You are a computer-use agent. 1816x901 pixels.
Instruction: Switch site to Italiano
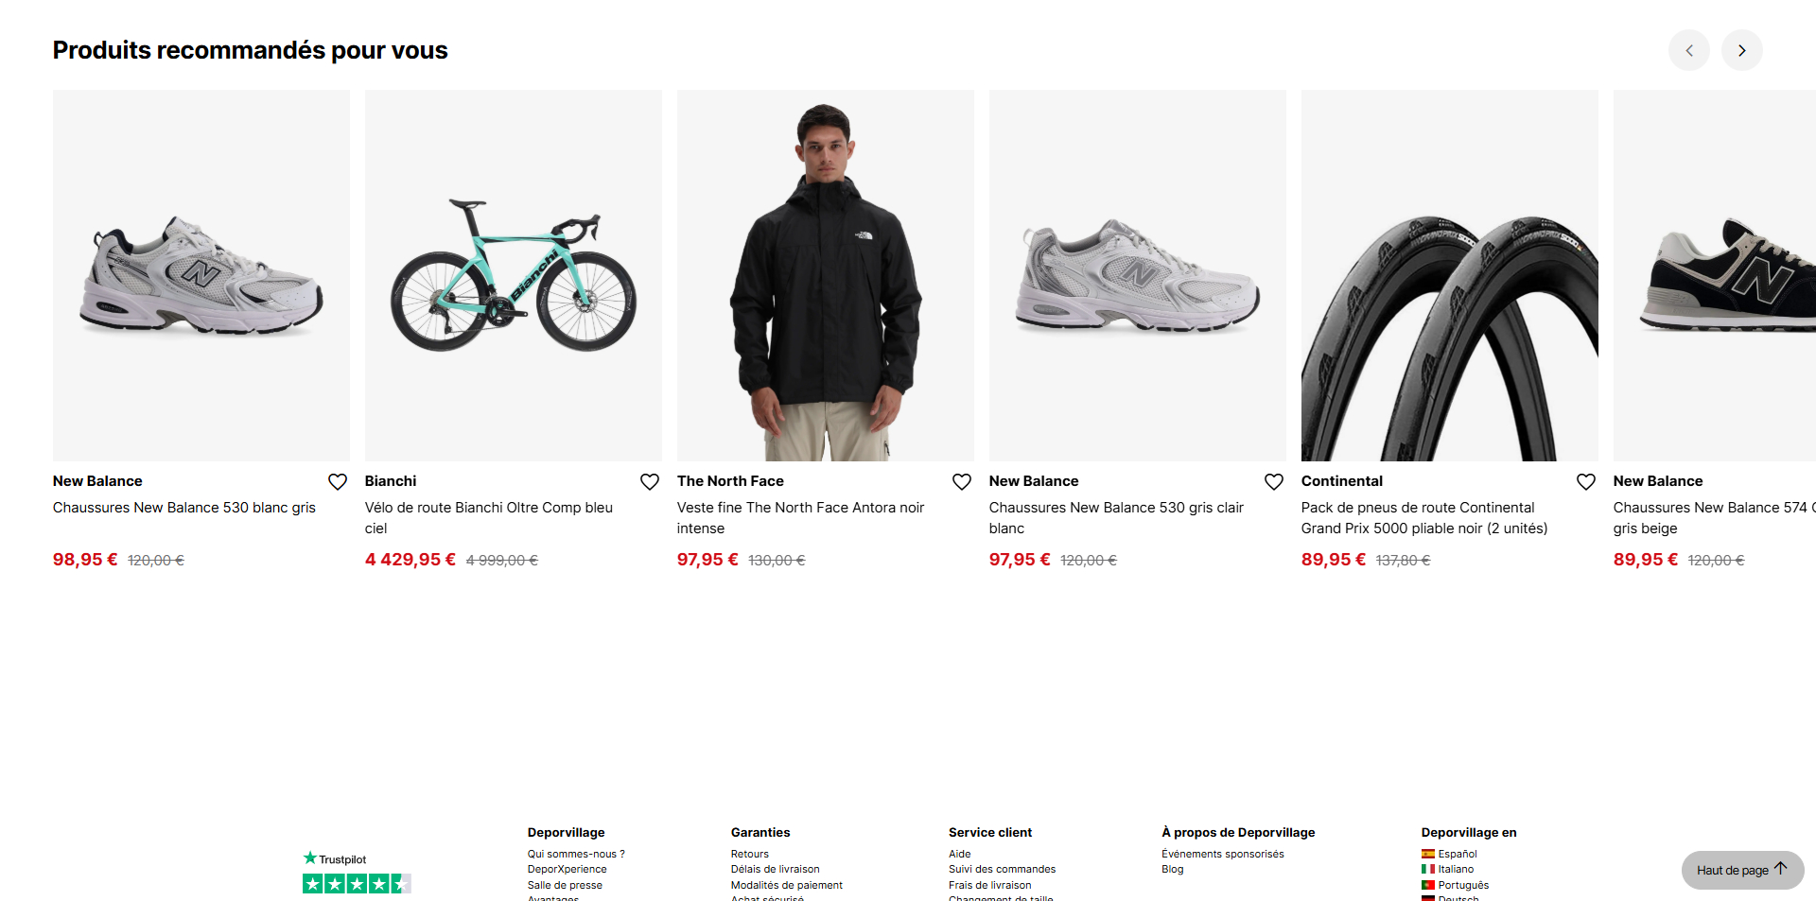tap(1447, 869)
